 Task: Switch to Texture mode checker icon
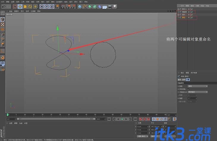click(x=2, y=25)
